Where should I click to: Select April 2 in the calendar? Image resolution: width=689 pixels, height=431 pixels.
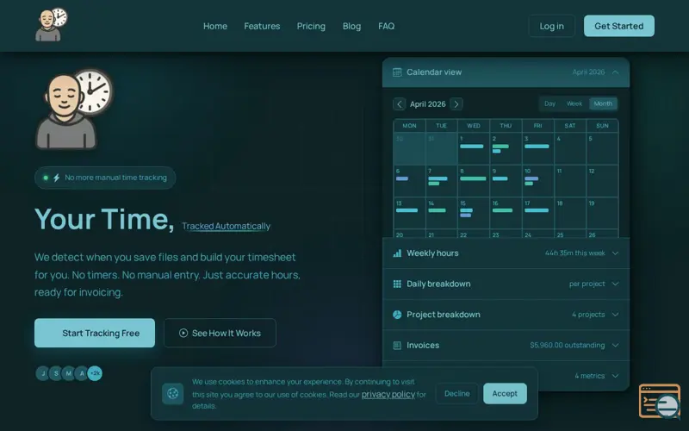click(506, 148)
